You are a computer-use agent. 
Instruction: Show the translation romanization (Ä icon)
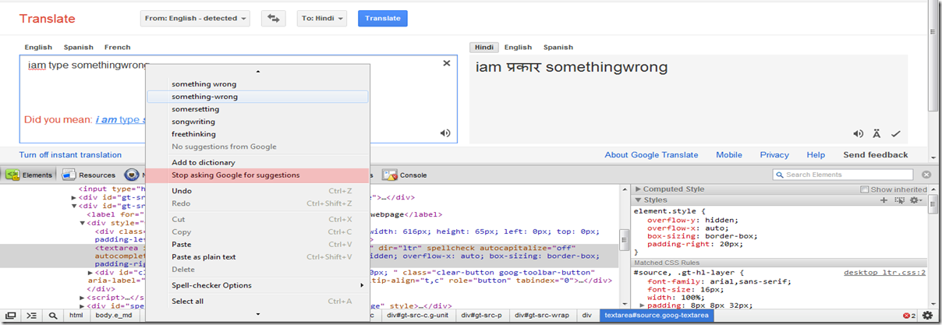tap(877, 134)
